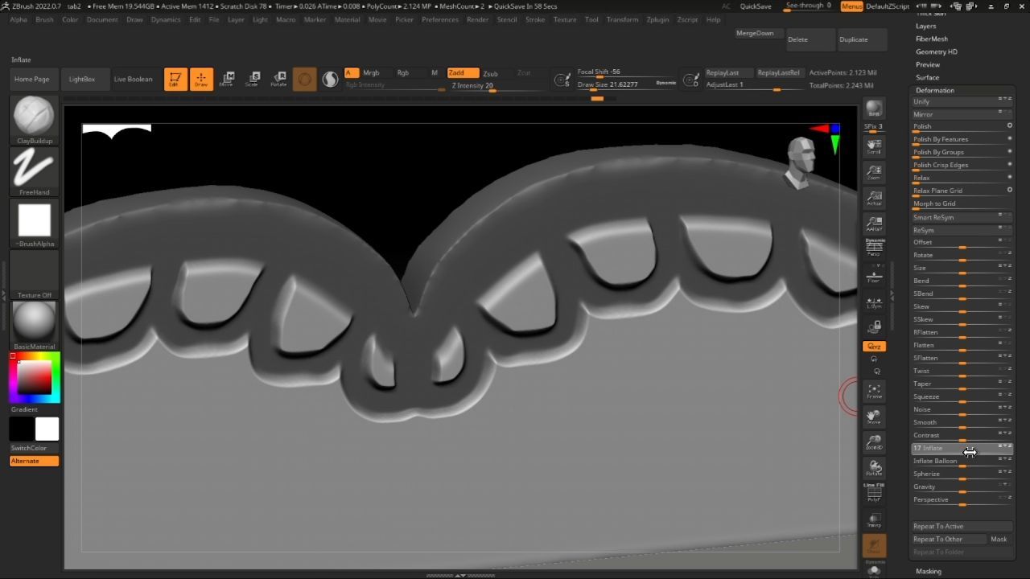
Task: Click the lock camera icon
Action: 874,326
